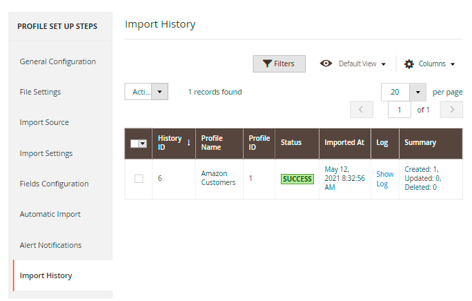Click the Show Log link
This screenshot has width=472, height=301.
tap(384, 179)
